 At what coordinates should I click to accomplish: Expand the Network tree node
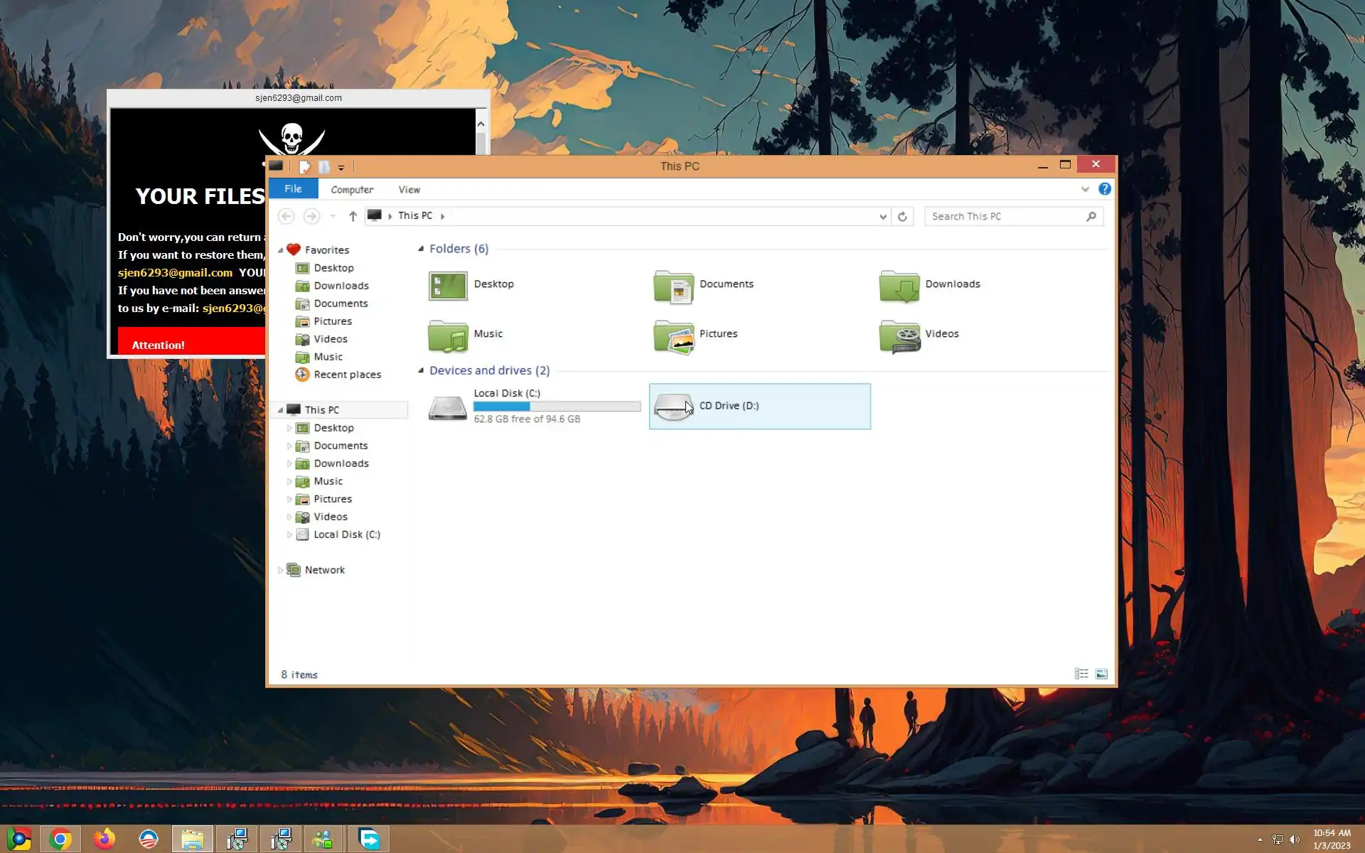click(280, 570)
